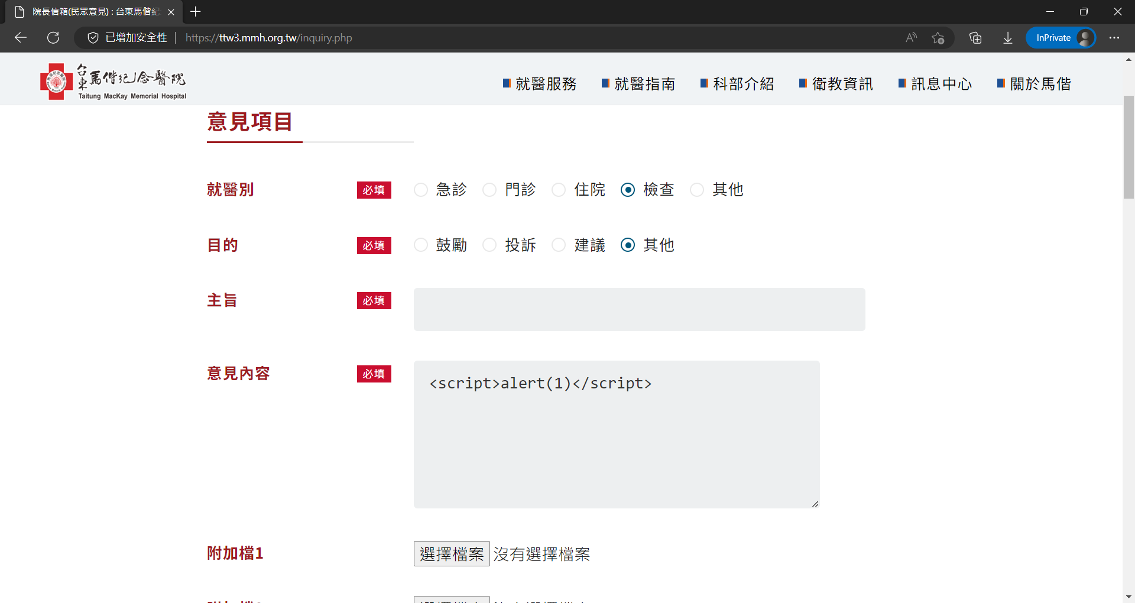Viewport: 1135px width, 603px height.
Task: Grab the 意見內容 textarea resize handle
Action: coord(815,504)
